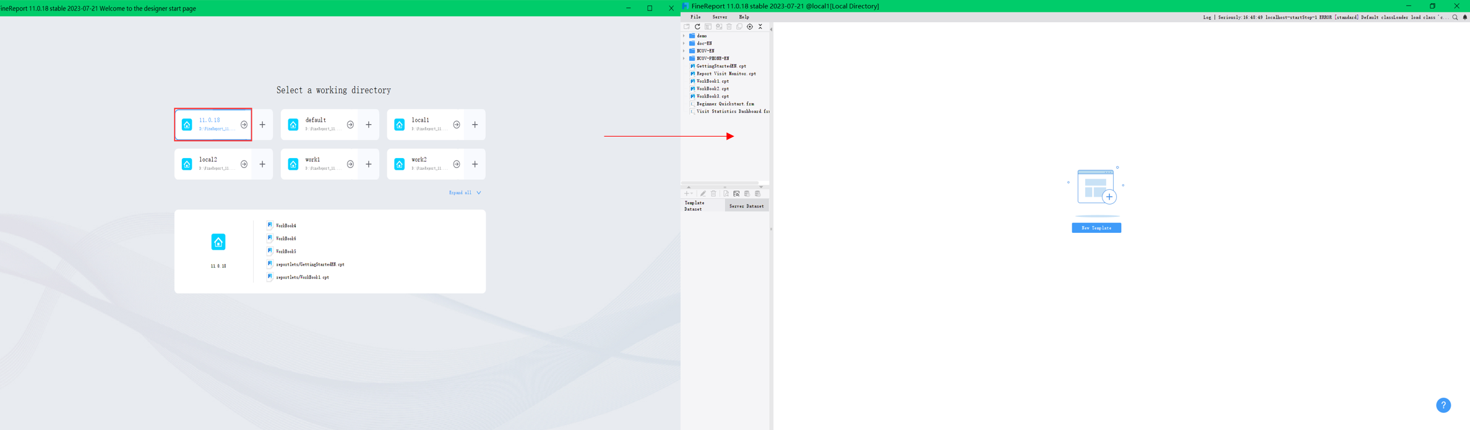Click the New Template button
The image size is (1470, 430).
click(1096, 228)
